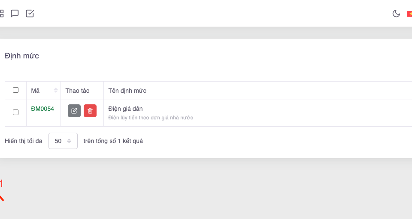Click the Điện giá dân name
The width and height of the screenshot is (412, 219).
pyautogui.click(x=125, y=109)
